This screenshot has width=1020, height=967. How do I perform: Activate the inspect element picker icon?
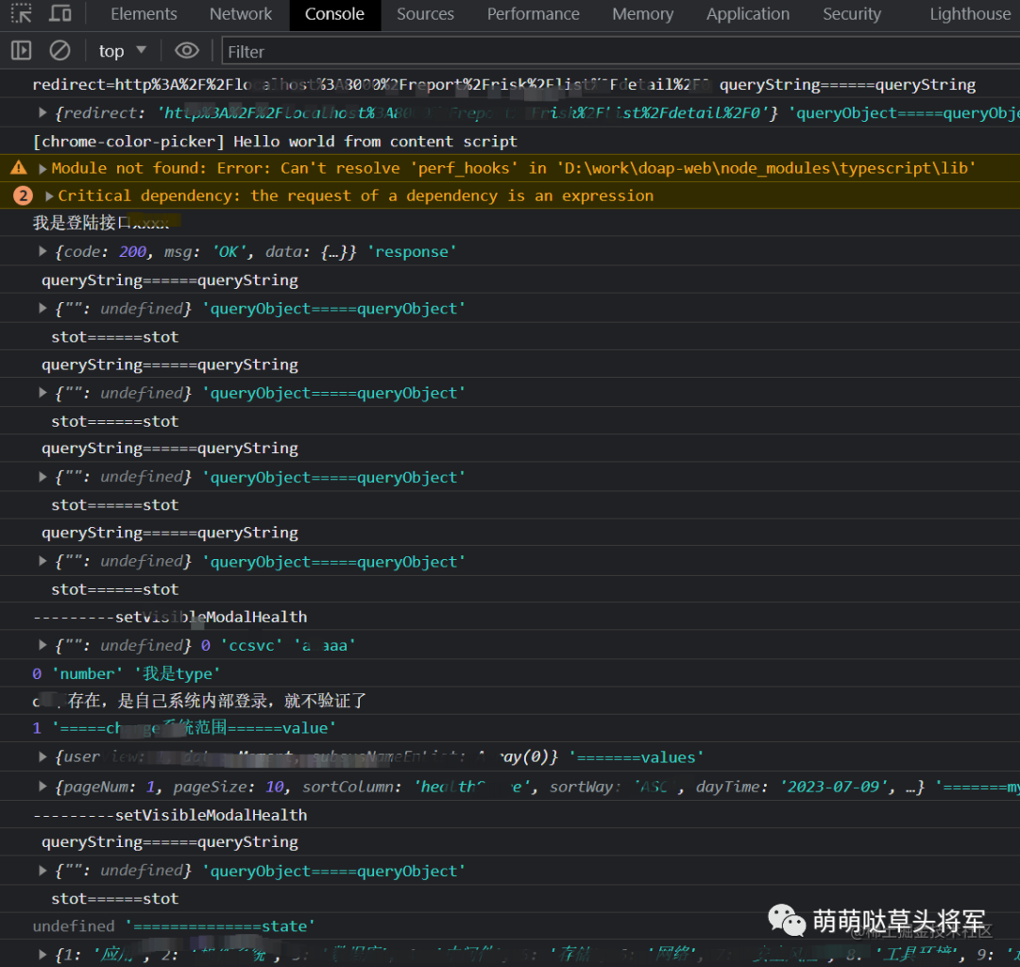coord(21,14)
